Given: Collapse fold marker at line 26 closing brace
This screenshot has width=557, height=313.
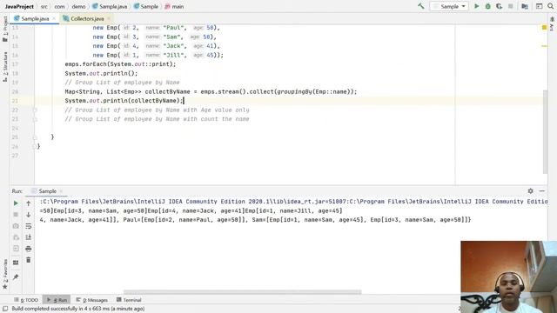Looking at the screenshot, I should pos(35,146).
